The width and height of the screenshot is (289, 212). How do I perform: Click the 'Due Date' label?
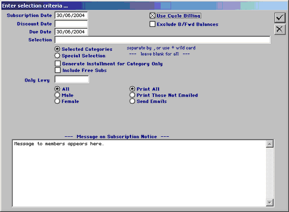pos(40,32)
